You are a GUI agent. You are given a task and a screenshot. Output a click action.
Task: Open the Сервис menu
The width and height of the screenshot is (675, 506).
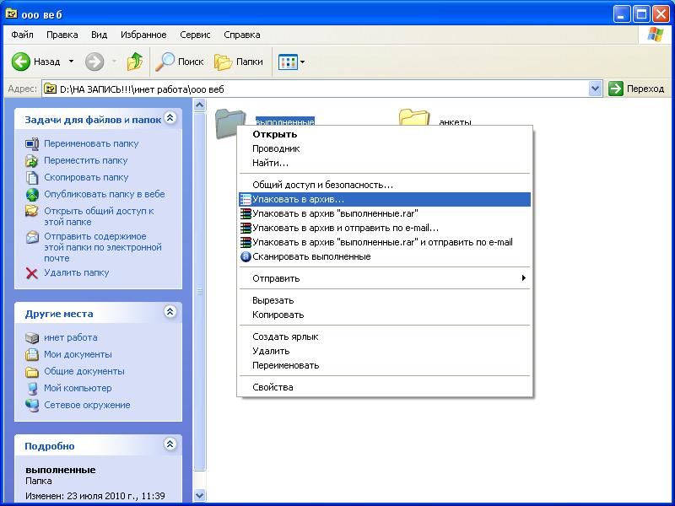(195, 35)
